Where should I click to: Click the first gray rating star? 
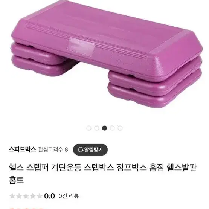tap(12, 196)
